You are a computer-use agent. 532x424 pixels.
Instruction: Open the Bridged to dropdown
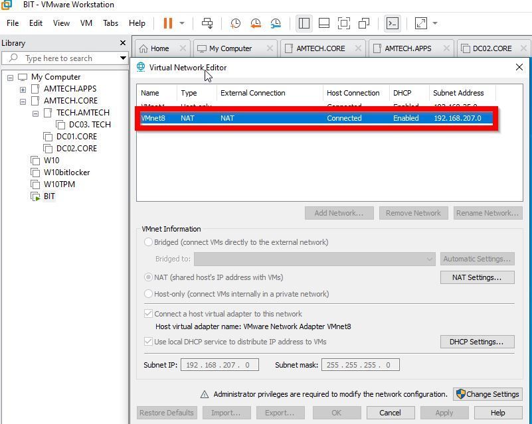[315, 259]
